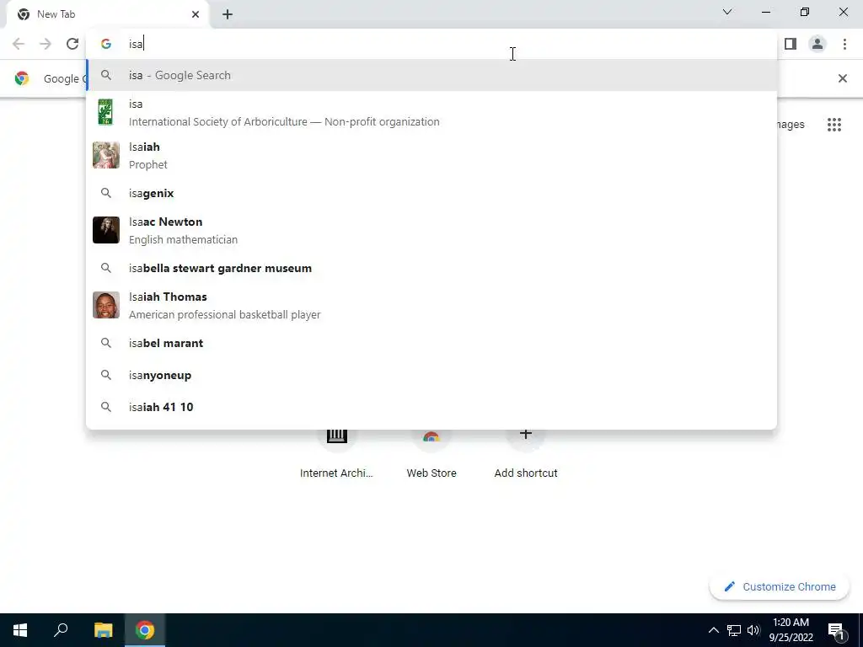Open Chrome's three-dot menu
The height and width of the screenshot is (647, 863).
point(844,44)
